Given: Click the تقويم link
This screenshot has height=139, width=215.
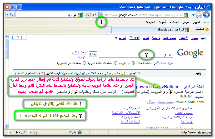Looking at the screenshot, I should [146, 38].
